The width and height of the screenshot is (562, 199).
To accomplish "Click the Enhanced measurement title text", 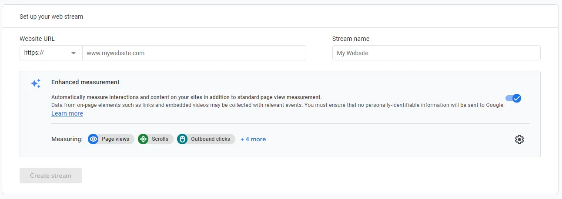I will coord(85,82).
